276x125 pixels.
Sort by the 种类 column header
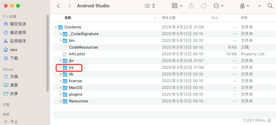pos(244,18)
